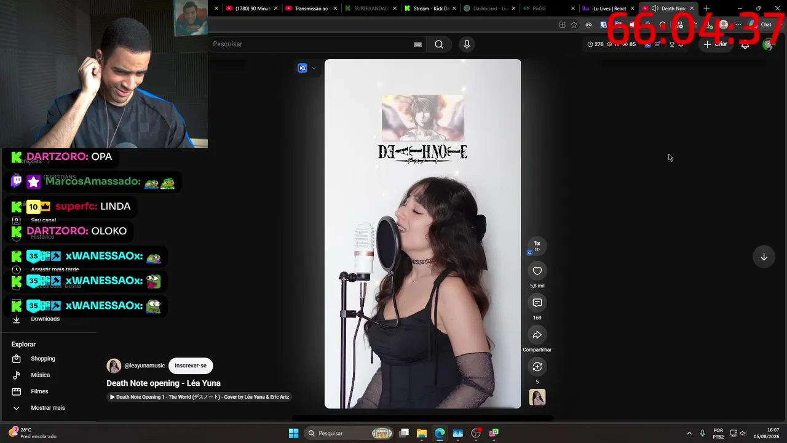The height and width of the screenshot is (443, 787).
Task: Open the @leayunamusic channel link
Action: coord(144,365)
